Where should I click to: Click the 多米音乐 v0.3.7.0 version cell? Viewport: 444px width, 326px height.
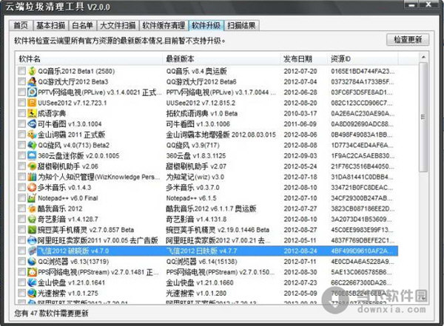coord(192,187)
